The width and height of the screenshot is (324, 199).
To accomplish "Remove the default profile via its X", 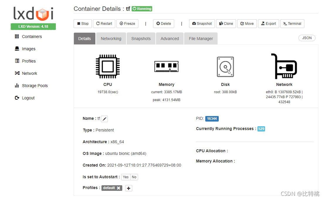I will [119, 188].
